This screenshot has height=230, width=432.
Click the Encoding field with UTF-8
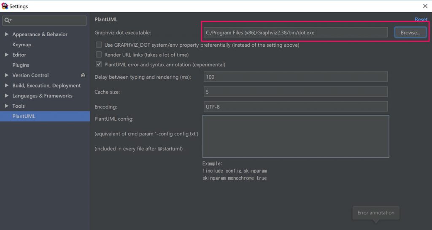click(296, 106)
